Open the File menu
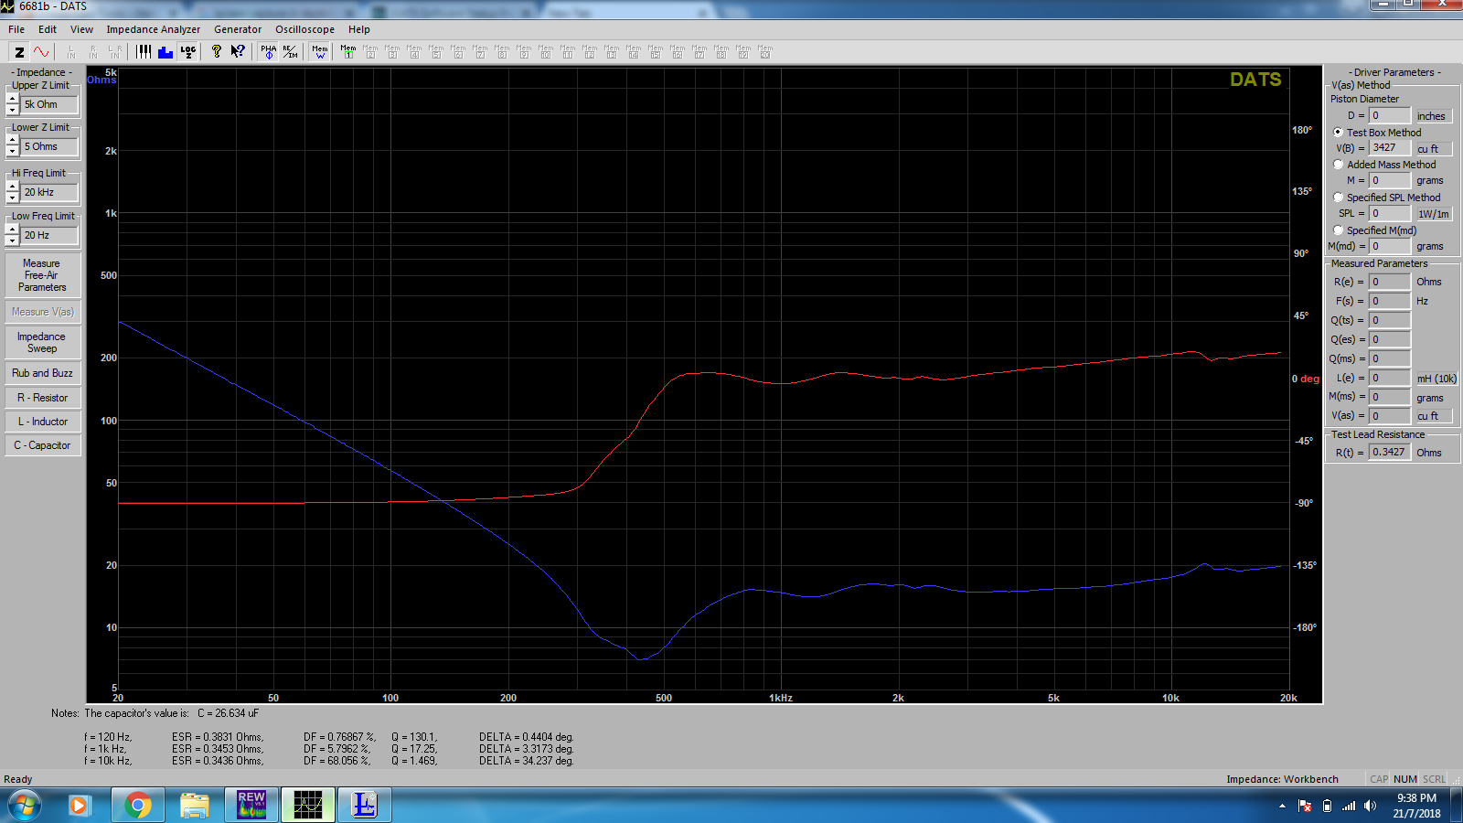 coord(16,29)
